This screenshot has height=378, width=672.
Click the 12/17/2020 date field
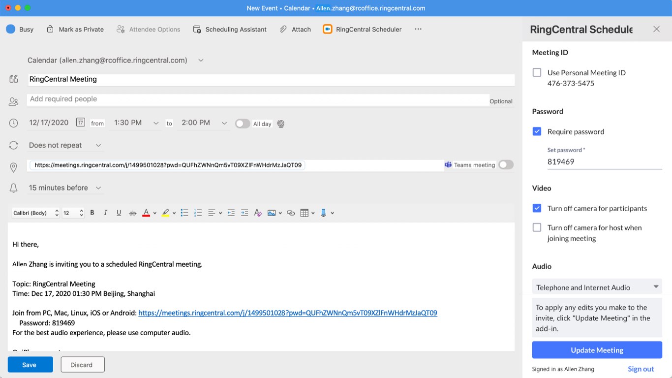tap(49, 123)
